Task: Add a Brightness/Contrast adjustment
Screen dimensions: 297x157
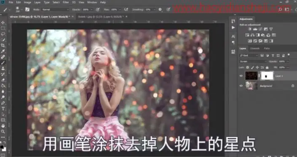Action: coord(250,29)
